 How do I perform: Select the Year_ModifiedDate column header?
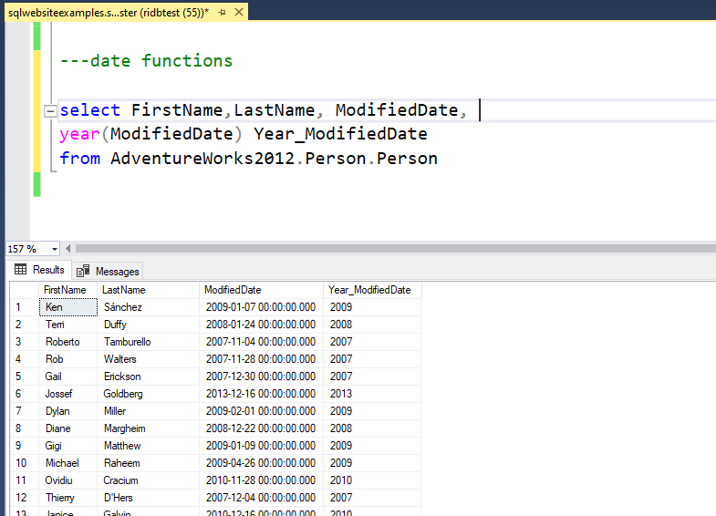372,290
